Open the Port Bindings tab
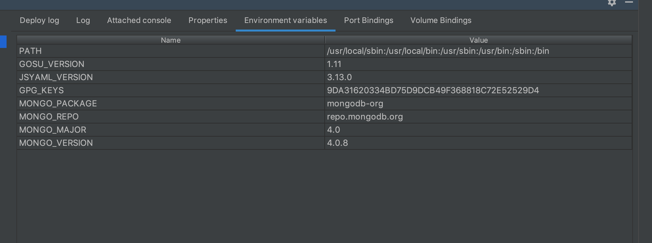652x243 pixels. pos(368,20)
